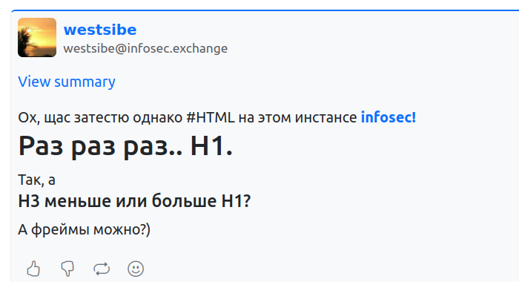
Task: Dislike the post with thumbs down icon
Action: [x=67, y=269]
